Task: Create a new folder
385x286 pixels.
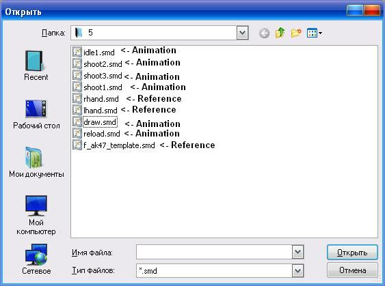Action: 296,33
